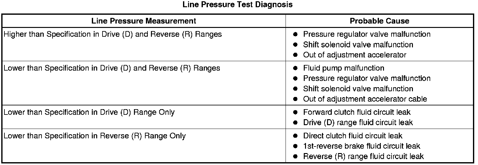Click "Forward clutch fluid circuit leak"
Screen dimensions: 478x165
pos(357,112)
